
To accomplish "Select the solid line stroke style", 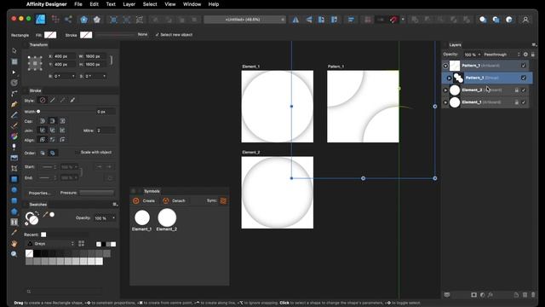I will (x=53, y=101).
